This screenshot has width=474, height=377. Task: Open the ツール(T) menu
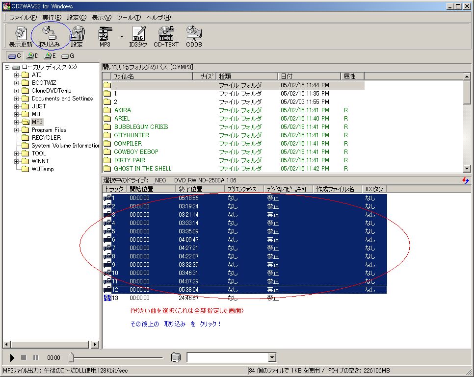pos(130,18)
